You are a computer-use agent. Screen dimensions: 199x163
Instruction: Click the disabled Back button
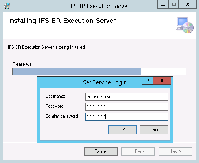[x=138, y=151]
